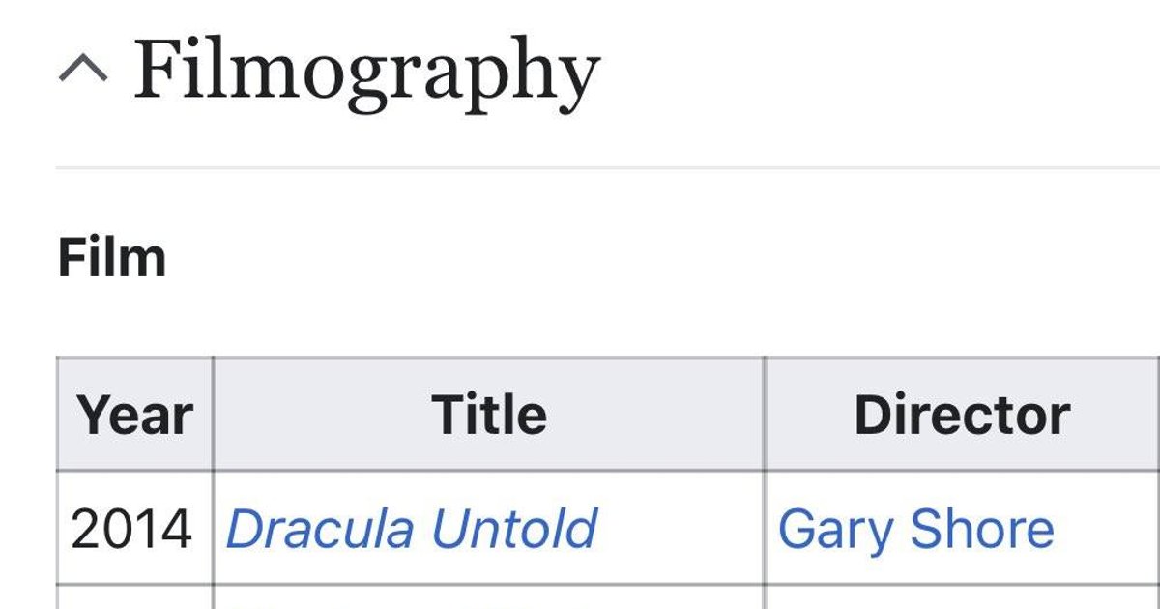Select the Film subsection heading
Image resolution: width=1160 pixels, height=609 pixels.
coord(112,258)
